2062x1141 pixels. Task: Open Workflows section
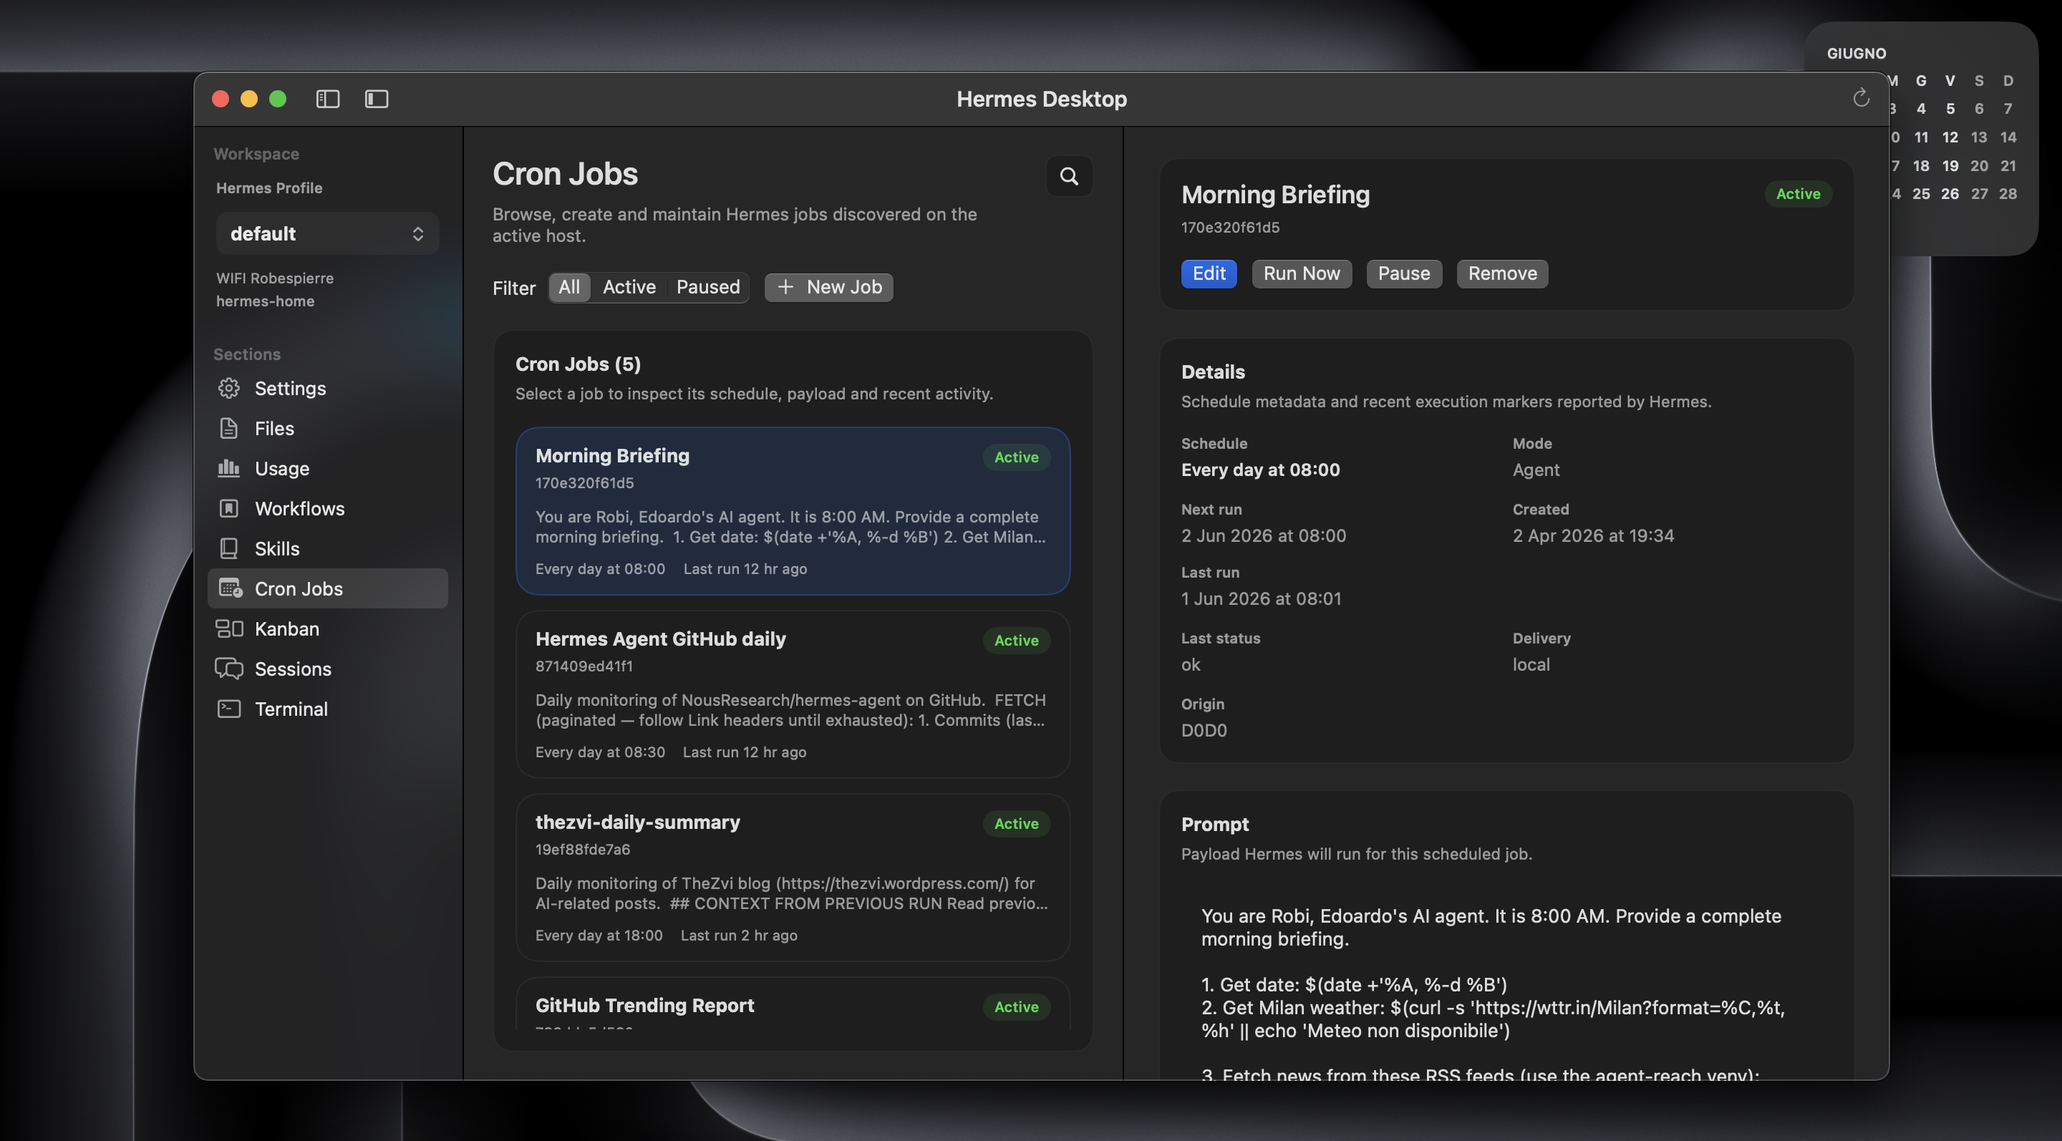pos(327,508)
